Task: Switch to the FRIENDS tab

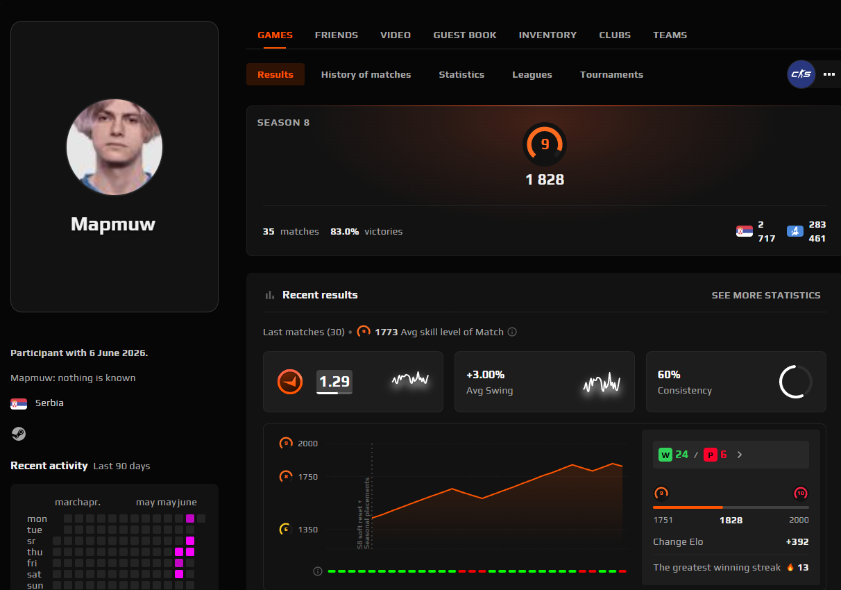Action: (337, 35)
